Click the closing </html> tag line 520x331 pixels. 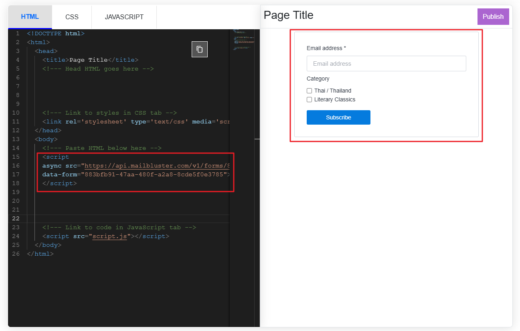[x=40, y=254]
